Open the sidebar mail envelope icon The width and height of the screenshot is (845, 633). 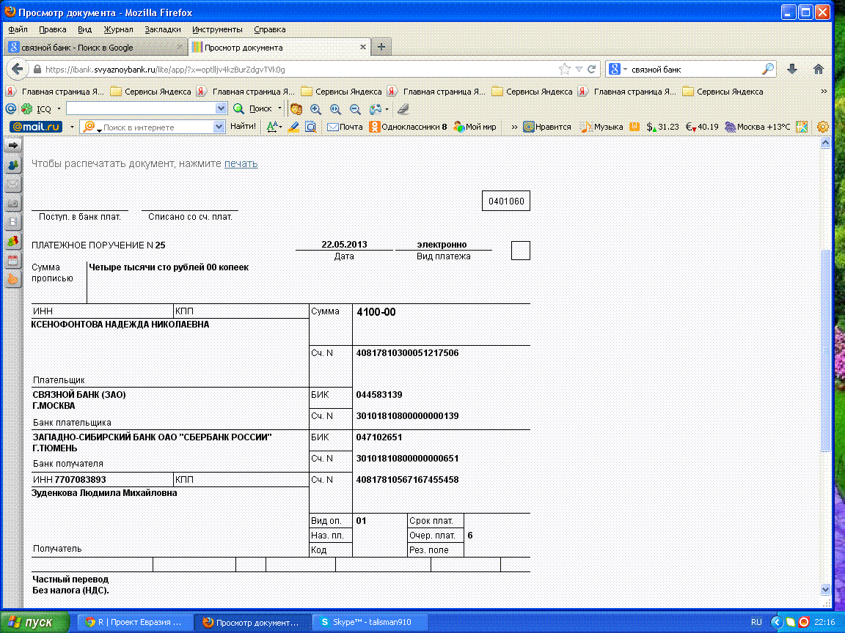(13, 185)
